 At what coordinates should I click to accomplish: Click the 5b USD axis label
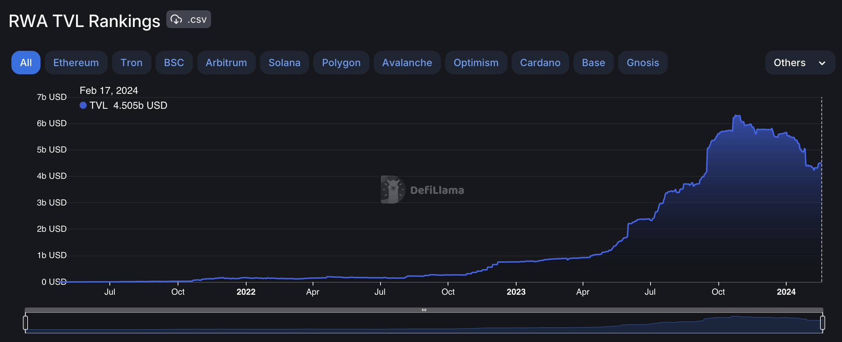click(x=52, y=150)
